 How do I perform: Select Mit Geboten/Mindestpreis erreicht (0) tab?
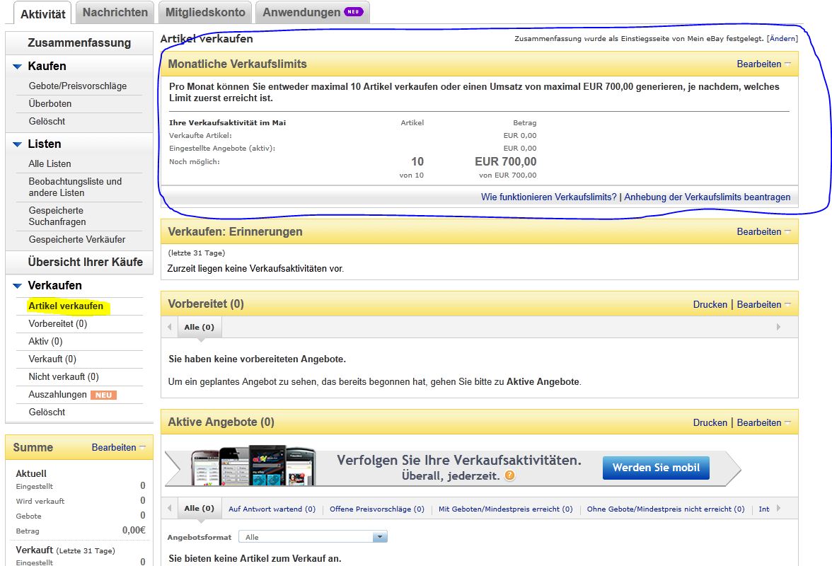[505, 509]
